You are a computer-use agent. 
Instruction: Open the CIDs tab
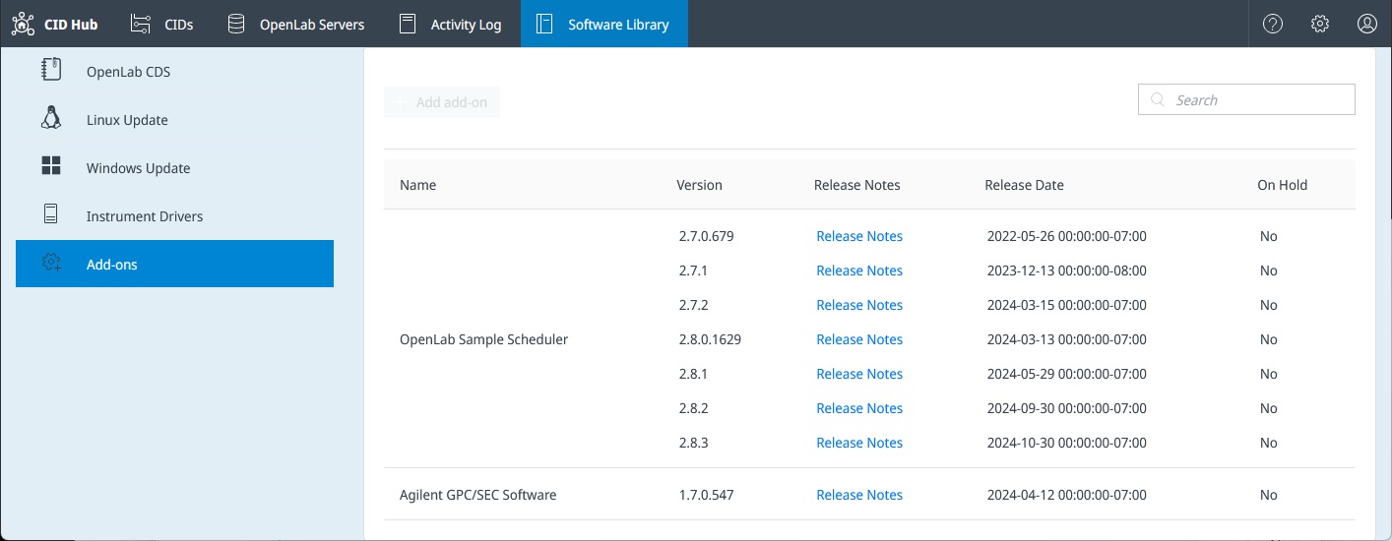(161, 24)
